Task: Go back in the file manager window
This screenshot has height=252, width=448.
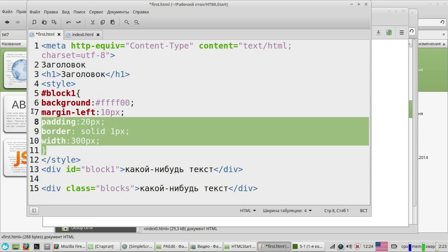Action: 7,22
